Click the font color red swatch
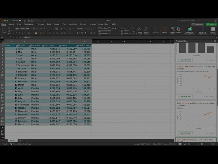The height and width of the screenshot is (164, 218). point(41,33)
